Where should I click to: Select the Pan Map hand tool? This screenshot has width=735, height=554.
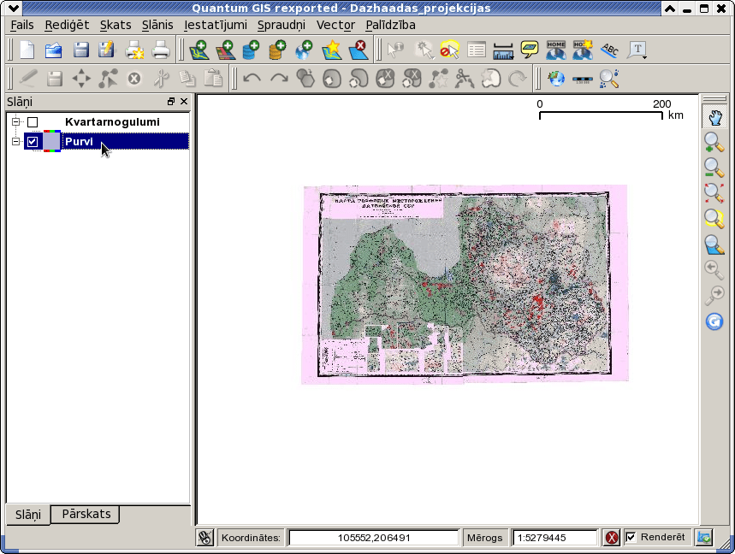[x=714, y=117]
